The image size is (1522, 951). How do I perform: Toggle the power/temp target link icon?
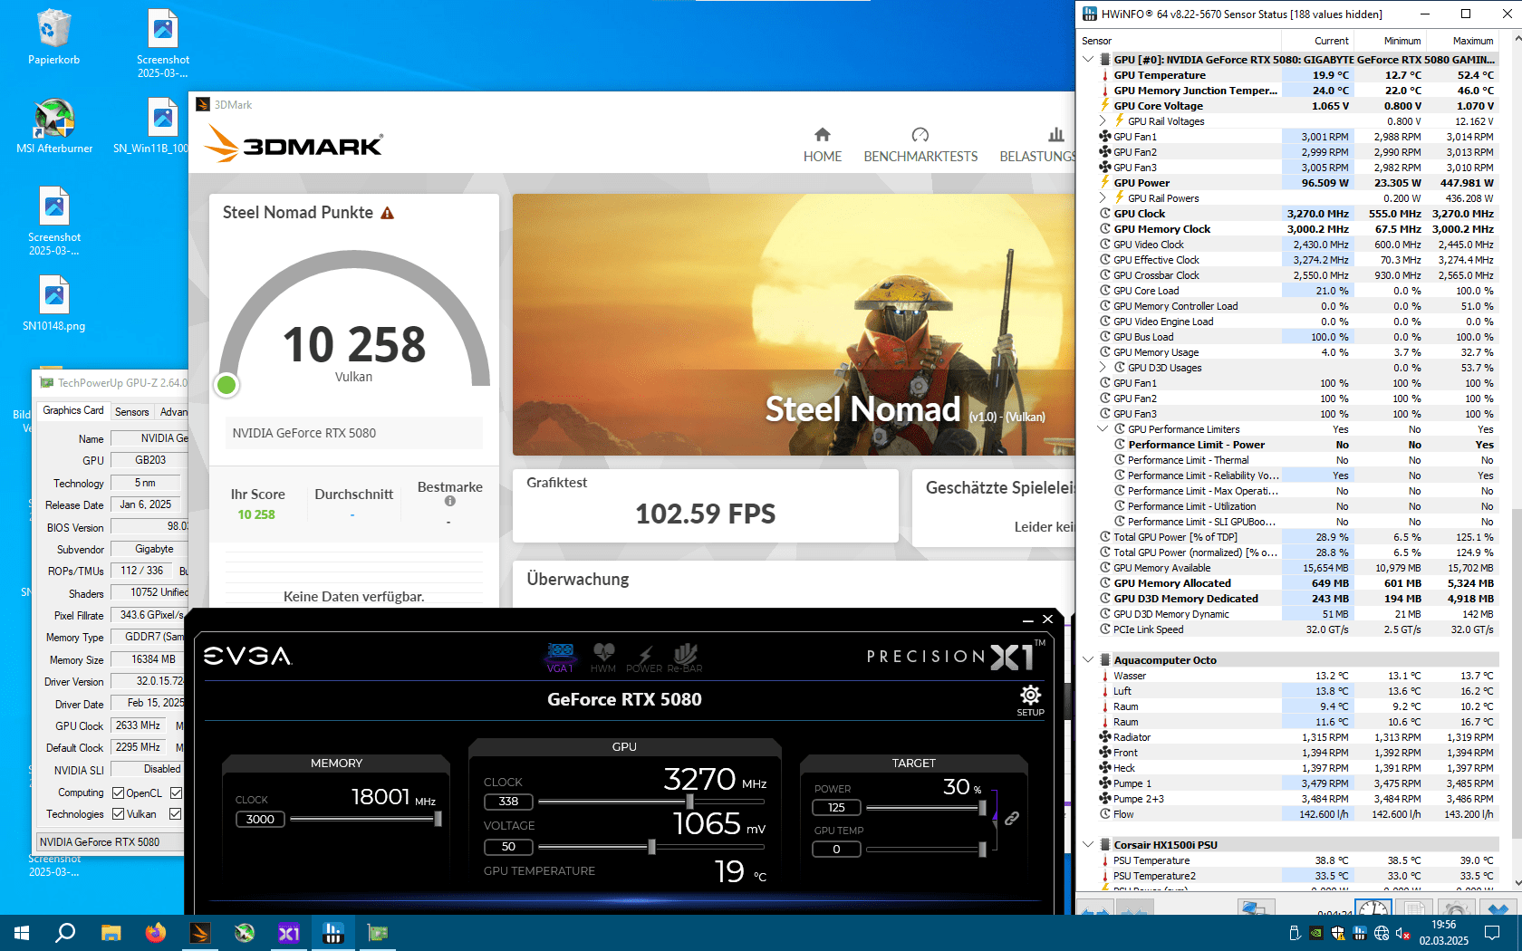[1012, 818]
